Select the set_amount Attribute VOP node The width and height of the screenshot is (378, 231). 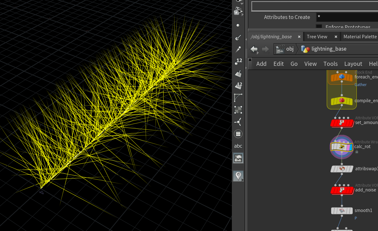point(342,123)
